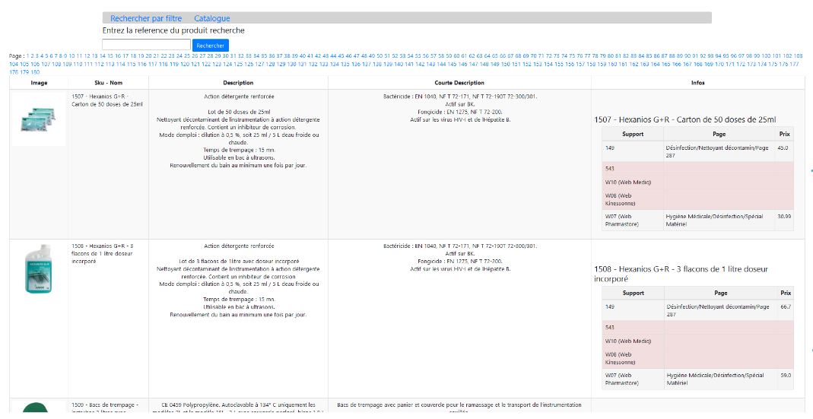Click Support header in the 1508 table
This screenshot has width=813, height=419.
[x=633, y=293]
